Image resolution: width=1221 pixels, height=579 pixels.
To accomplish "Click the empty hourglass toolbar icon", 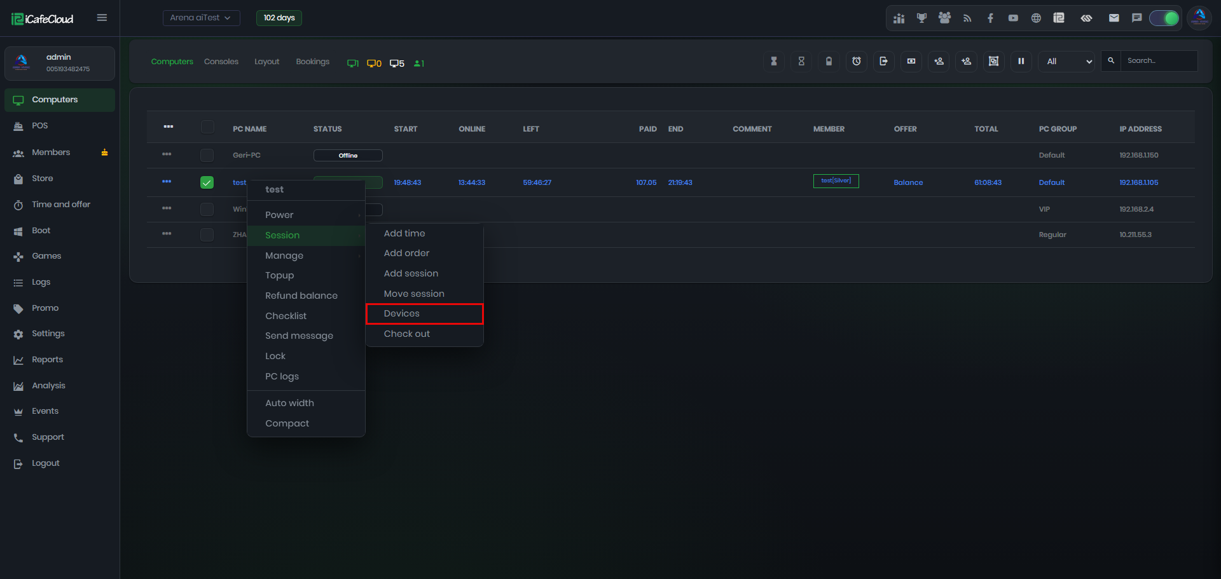I will (801, 61).
